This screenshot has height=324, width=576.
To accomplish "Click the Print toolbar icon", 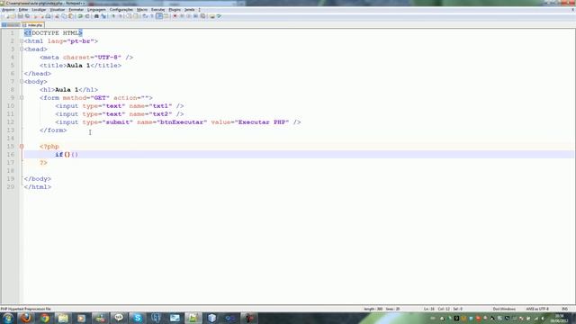I will (x=48, y=16).
